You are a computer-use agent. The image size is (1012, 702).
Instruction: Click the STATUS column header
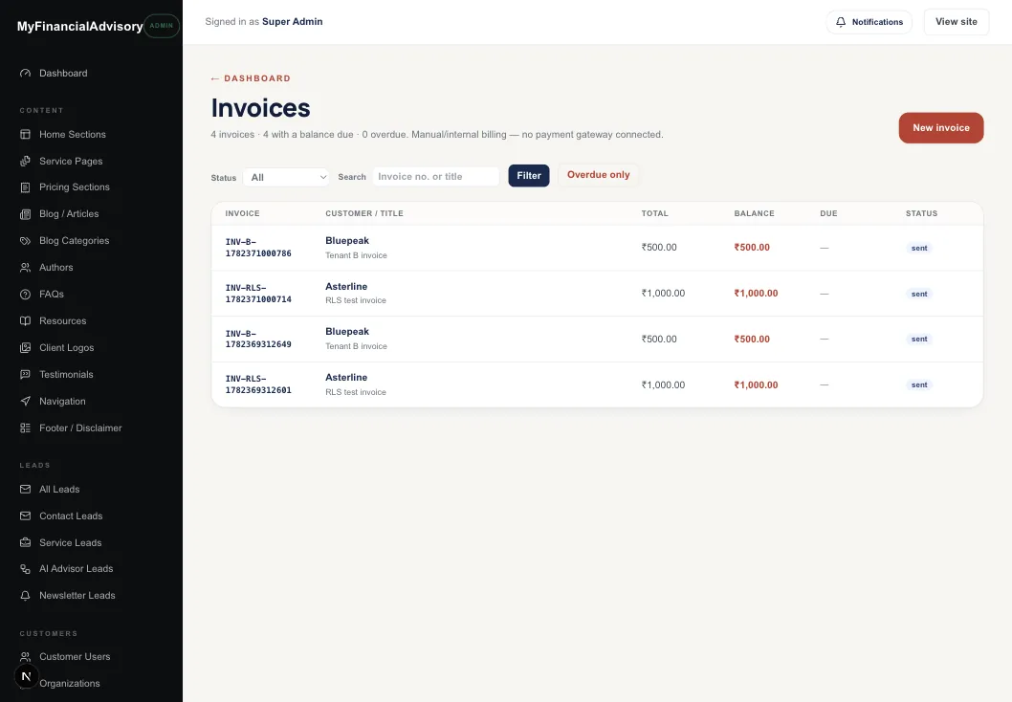921,213
